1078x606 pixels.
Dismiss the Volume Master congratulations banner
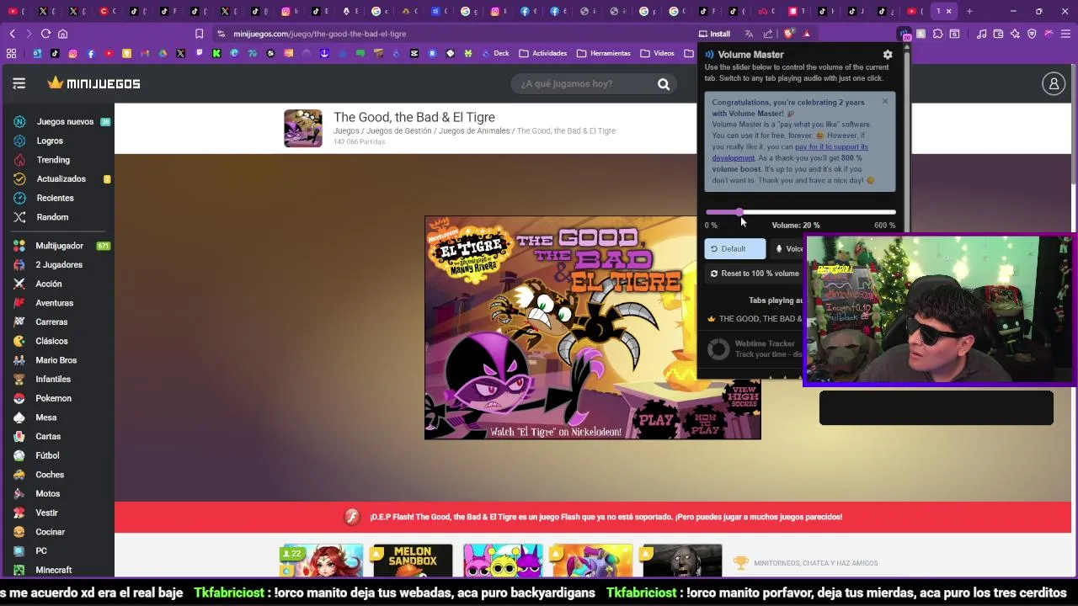click(884, 101)
